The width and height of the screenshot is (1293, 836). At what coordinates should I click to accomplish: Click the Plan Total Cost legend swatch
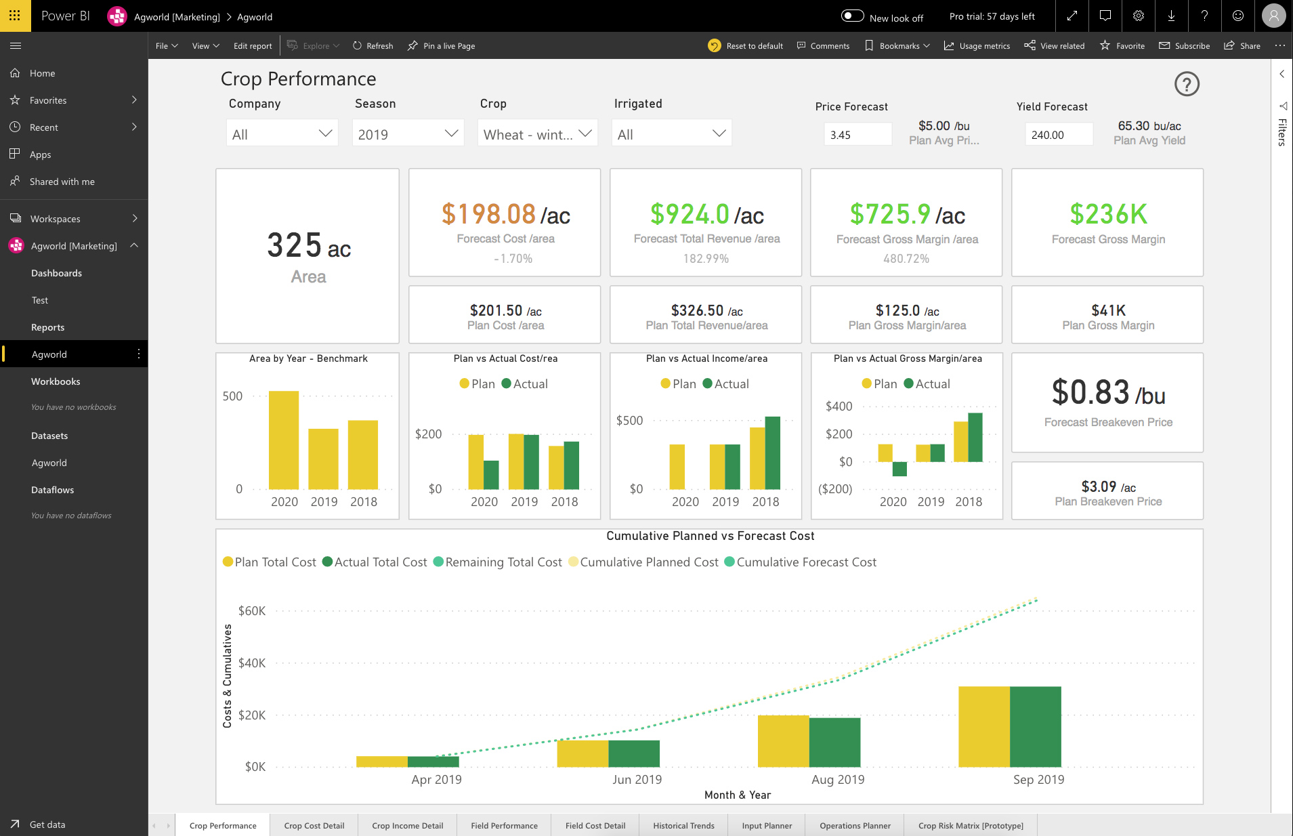pyautogui.click(x=228, y=562)
